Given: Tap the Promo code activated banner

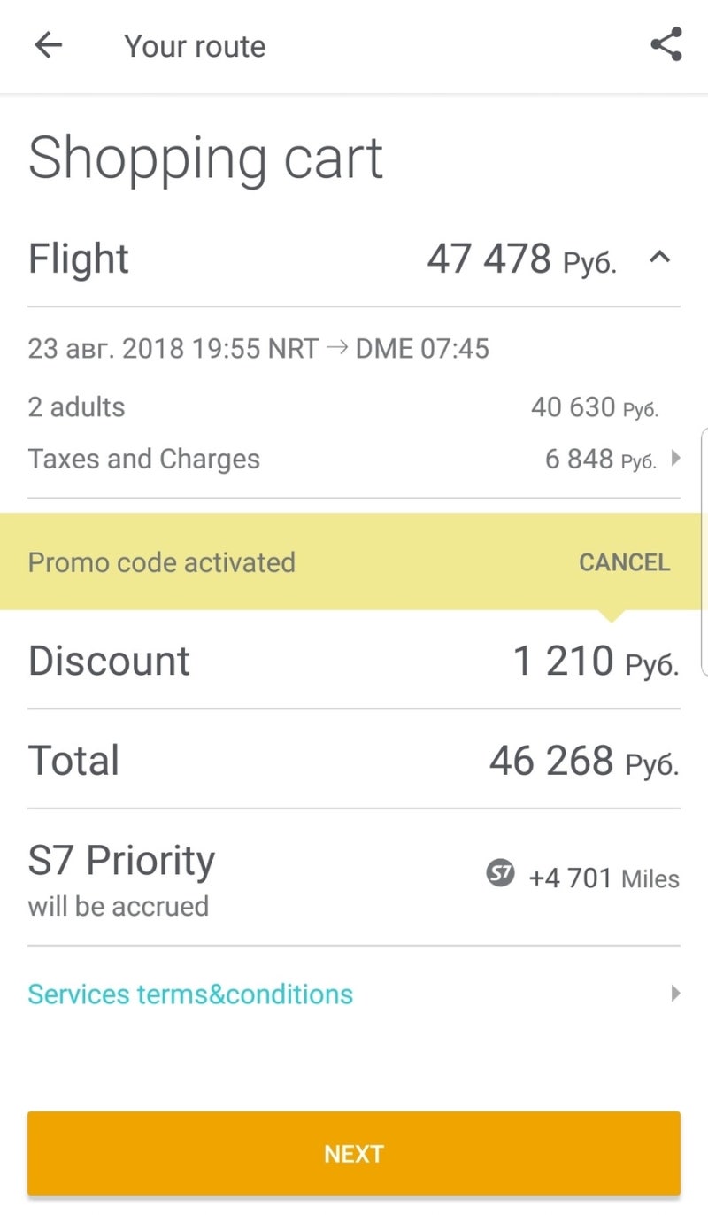Looking at the screenshot, I should click(x=162, y=562).
